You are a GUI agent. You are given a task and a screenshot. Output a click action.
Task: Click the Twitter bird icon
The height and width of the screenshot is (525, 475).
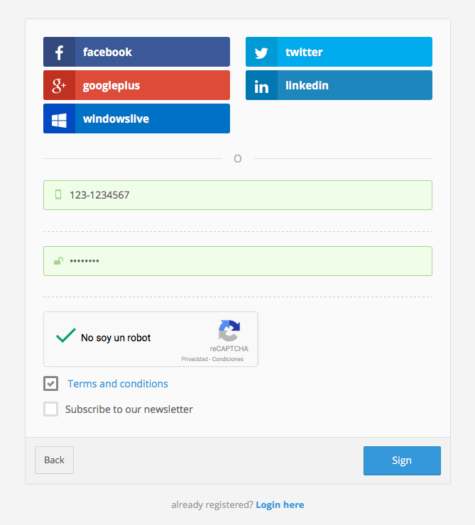point(261,52)
